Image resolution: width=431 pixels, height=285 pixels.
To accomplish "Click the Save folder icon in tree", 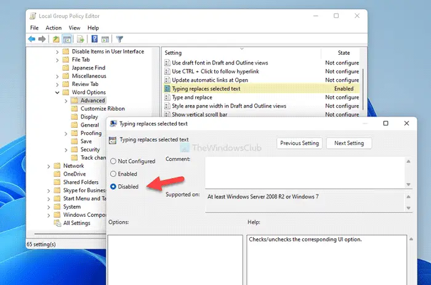I will click(x=75, y=141).
